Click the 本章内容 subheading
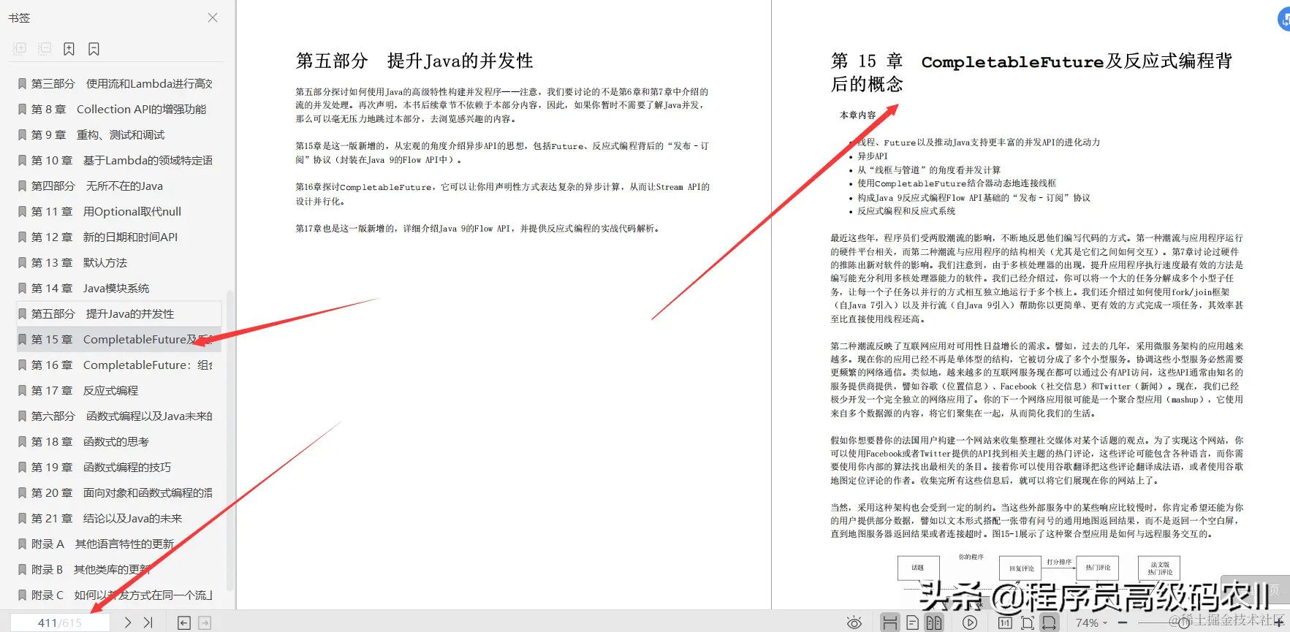Image resolution: width=1290 pixels, height=632 pixels. 857,115
